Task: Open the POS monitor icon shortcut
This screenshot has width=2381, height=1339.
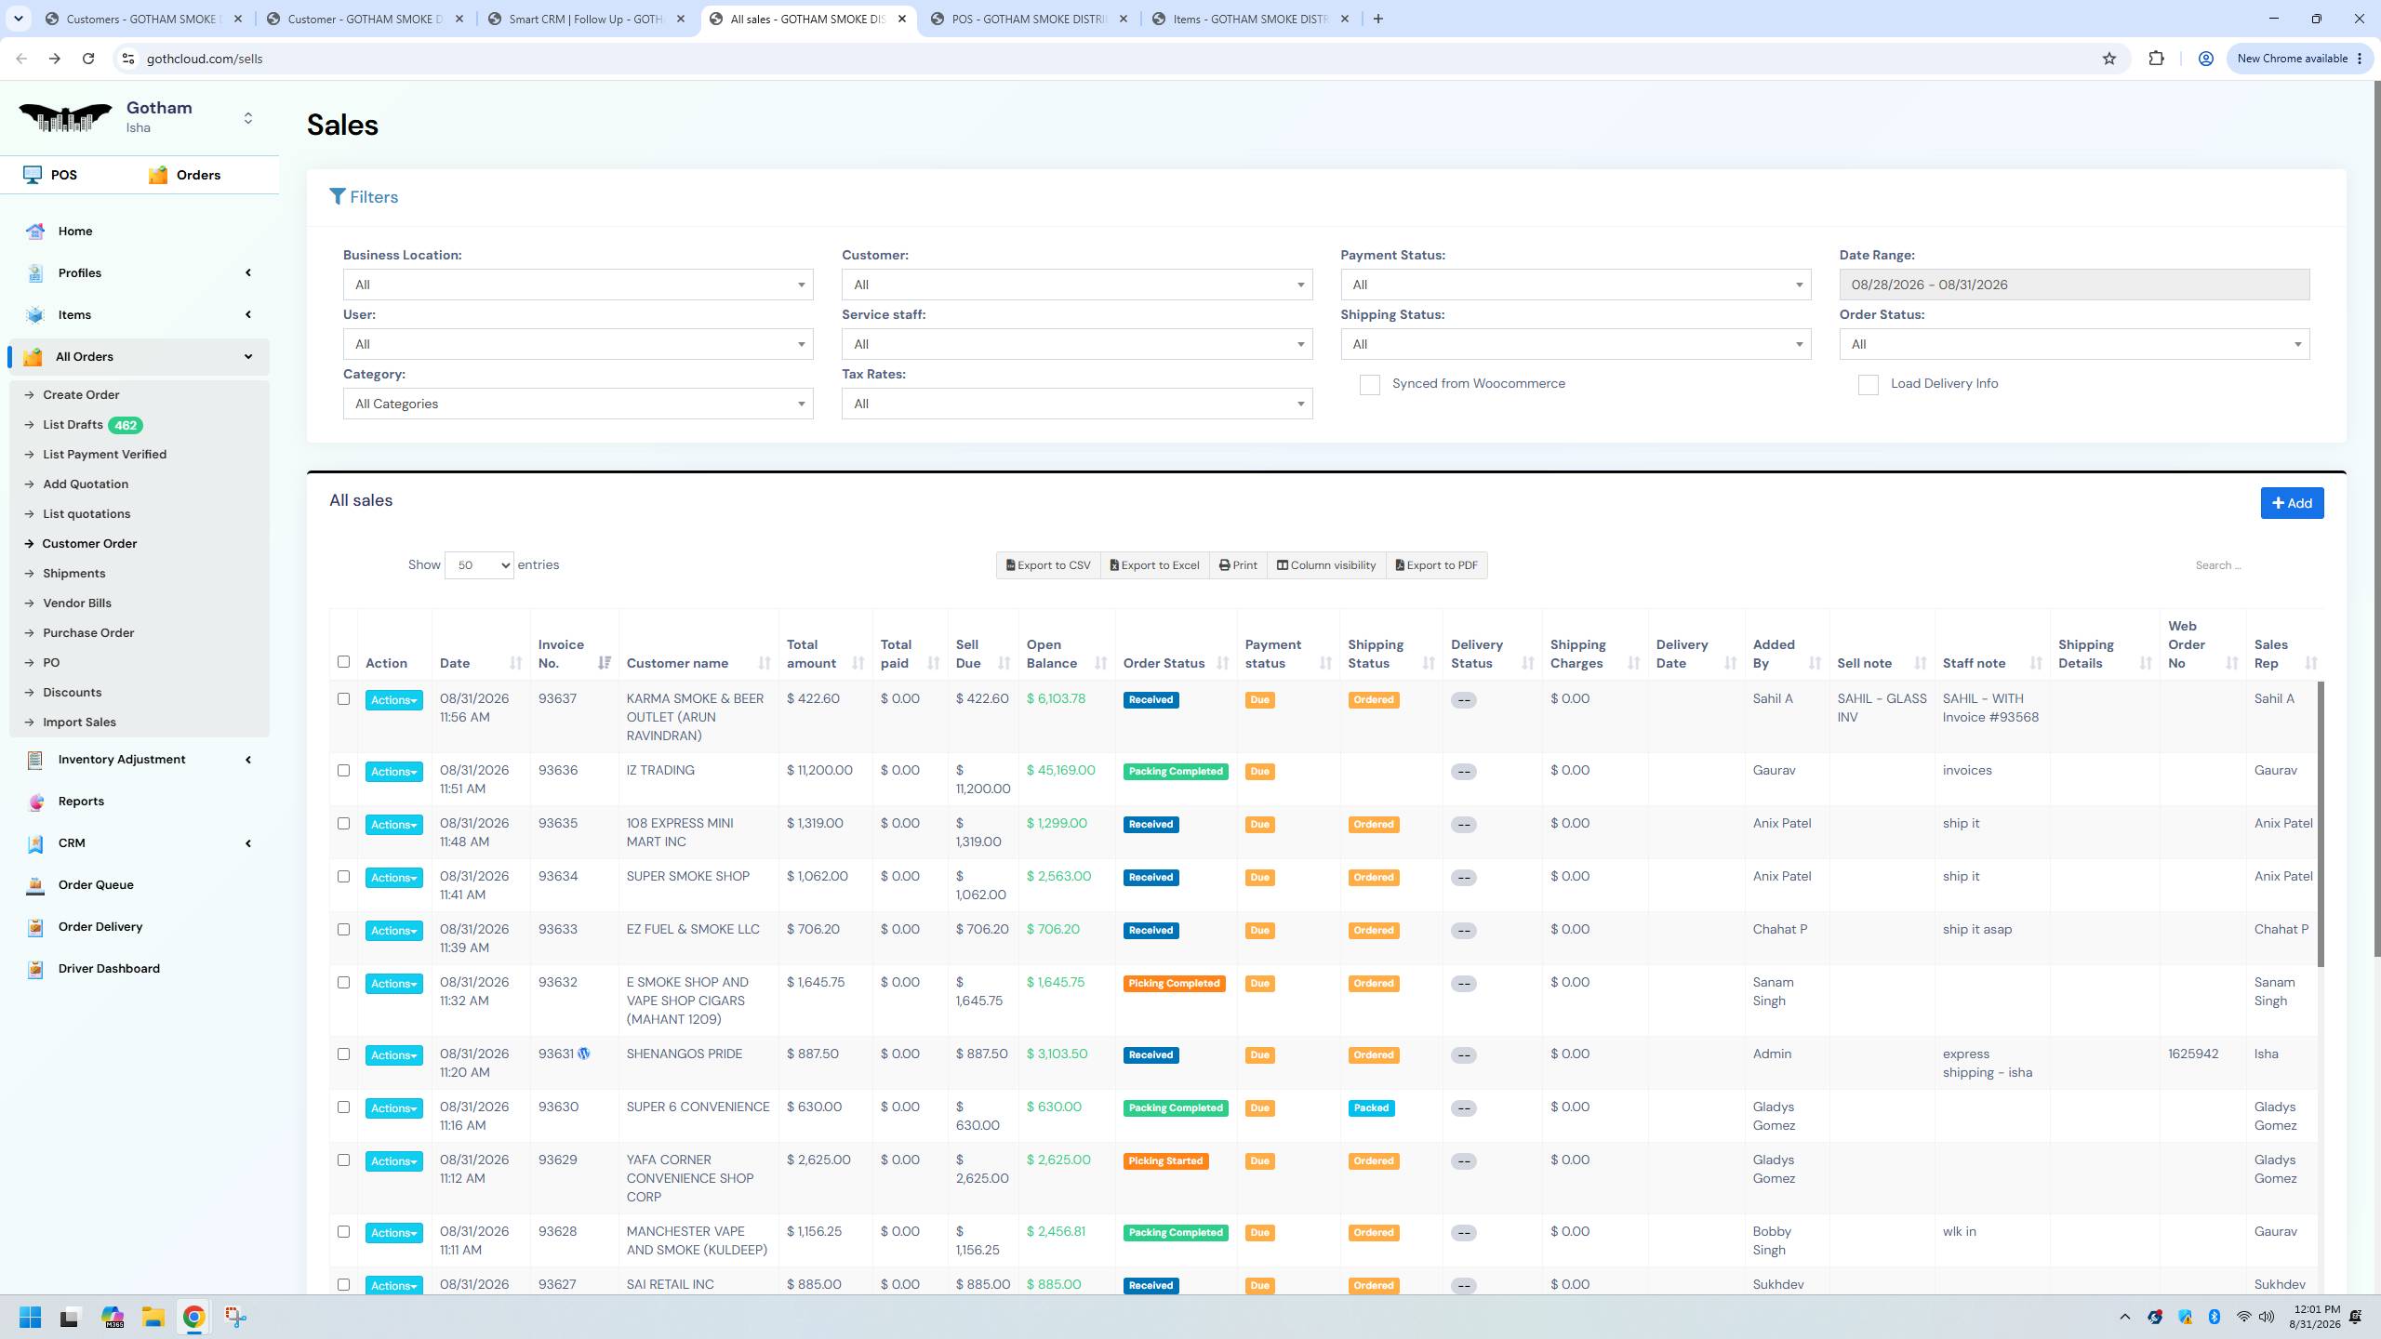Action: pos(33,175)
